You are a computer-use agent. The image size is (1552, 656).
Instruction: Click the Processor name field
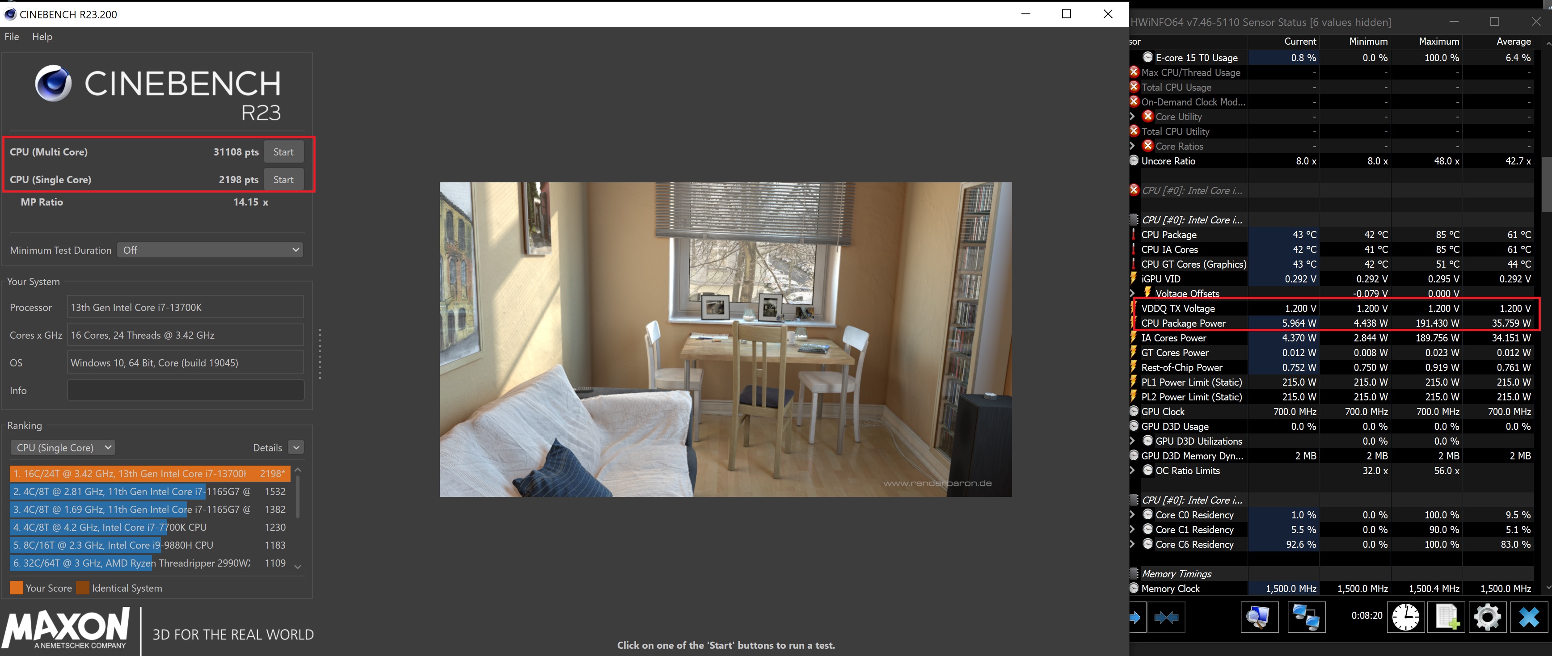(x=186, y=307)
